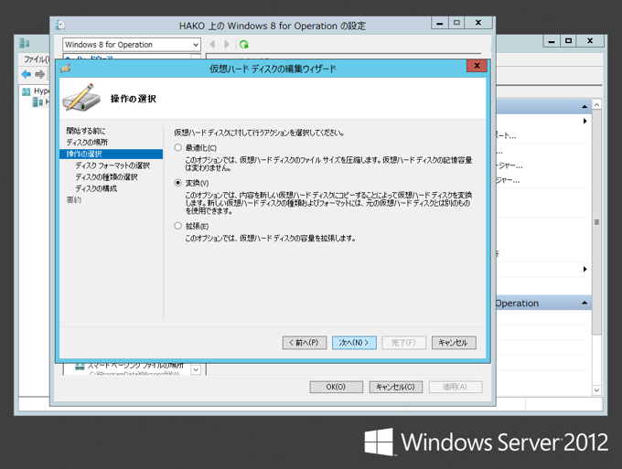Click the 次へ(N) > button
The image size is (622, 469).
point(354,343)
